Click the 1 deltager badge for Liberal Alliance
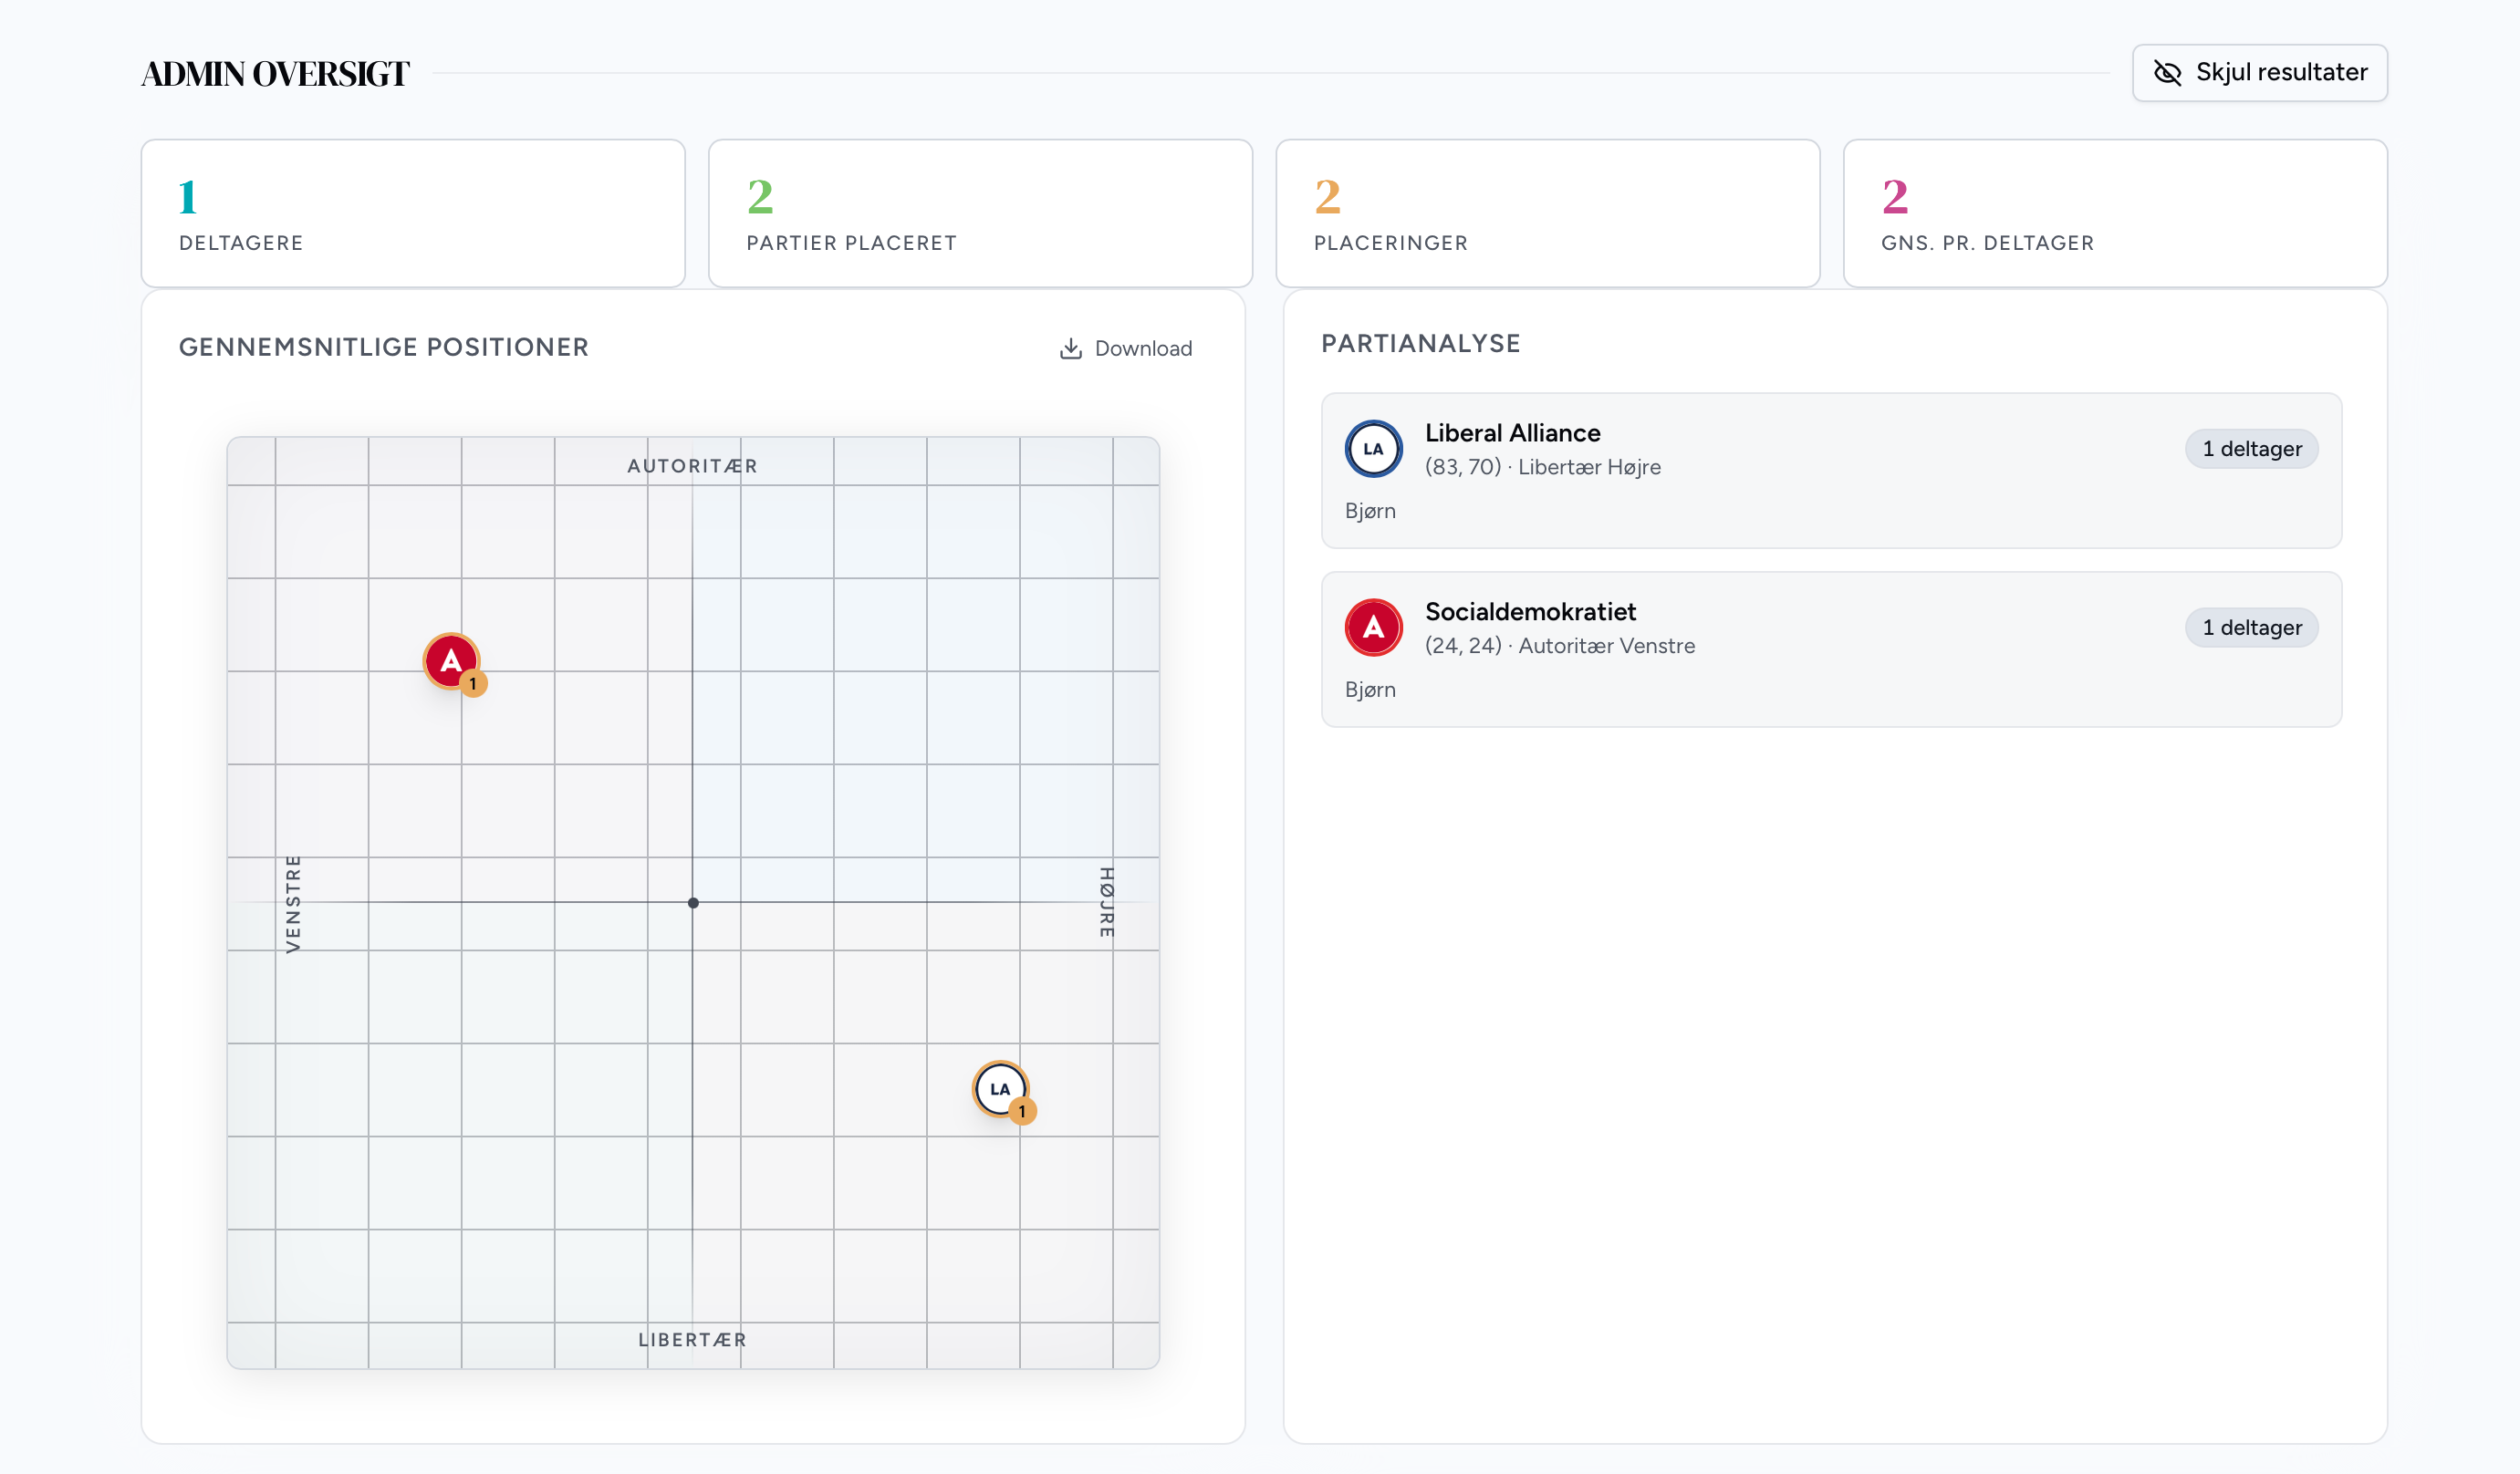2520x1474 pixels. (x=2251, y=449)
